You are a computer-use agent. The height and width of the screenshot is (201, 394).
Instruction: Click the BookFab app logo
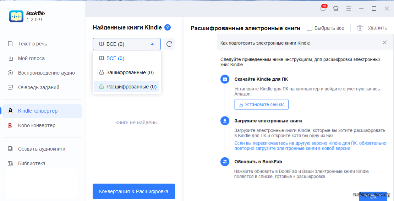(x=16, y=16)
